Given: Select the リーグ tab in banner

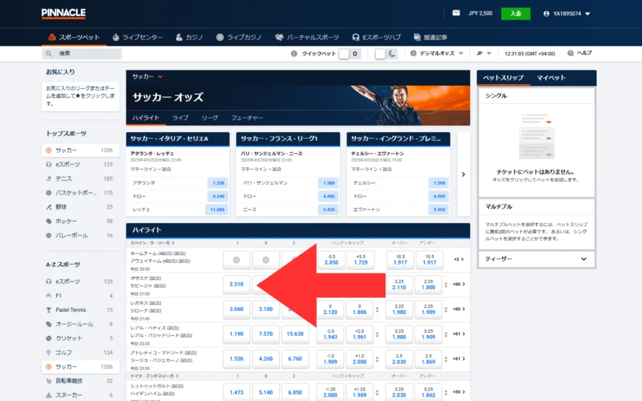Looking at the screenshot, I should click(209, 118).
